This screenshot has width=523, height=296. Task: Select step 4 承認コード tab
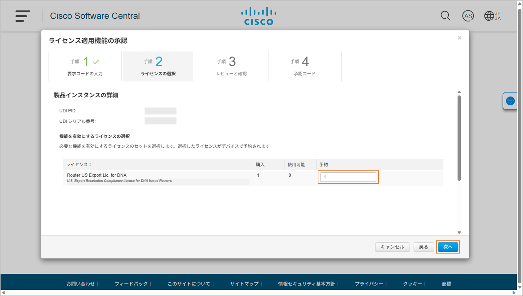(305, 67)
